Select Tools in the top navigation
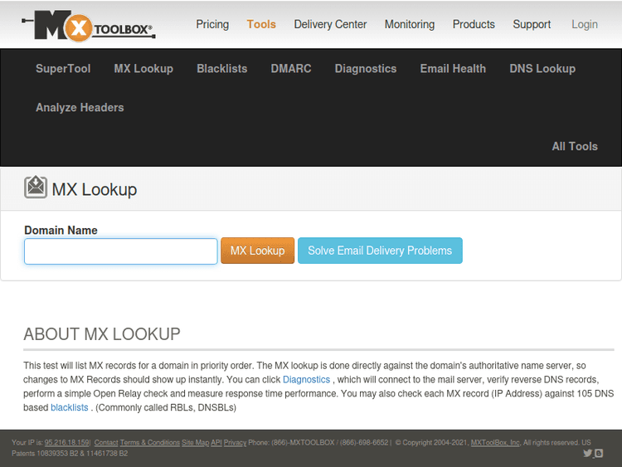Image resolution: width=622 pixels, height=467 pixels. (261, 24)
